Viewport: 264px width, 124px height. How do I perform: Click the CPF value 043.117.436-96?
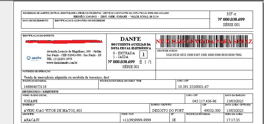point(204,101)
